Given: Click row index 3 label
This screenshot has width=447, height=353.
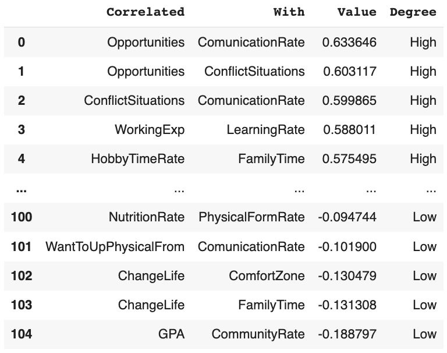Looking at the screenshot, I should pos(22,129).
